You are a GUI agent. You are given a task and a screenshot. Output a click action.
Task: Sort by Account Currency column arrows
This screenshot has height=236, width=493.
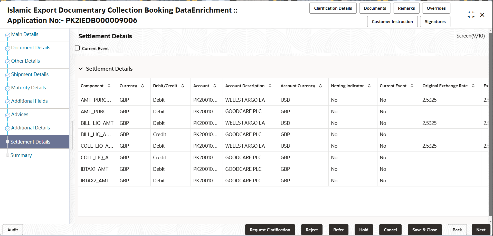click(320, 86)
